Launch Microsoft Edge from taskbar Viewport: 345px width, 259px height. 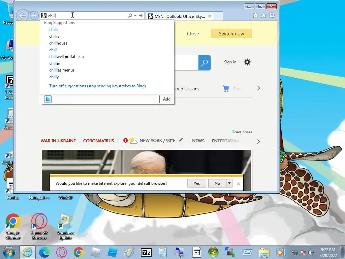(x=44, y=252)
